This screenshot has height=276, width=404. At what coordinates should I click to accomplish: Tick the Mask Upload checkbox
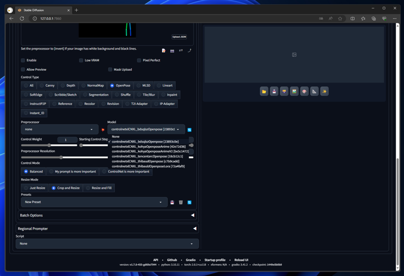tap(110, 69)
